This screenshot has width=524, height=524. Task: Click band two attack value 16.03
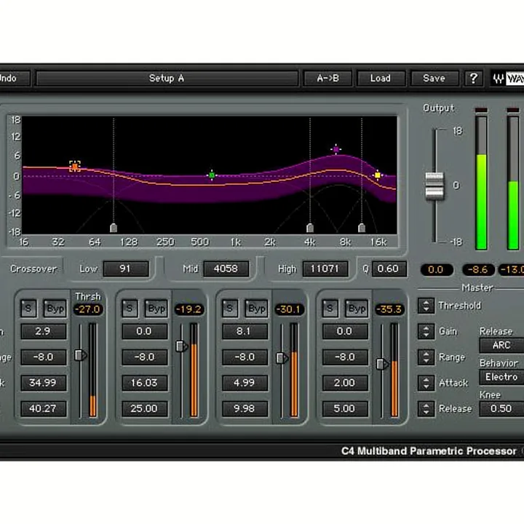coord(145,383)
